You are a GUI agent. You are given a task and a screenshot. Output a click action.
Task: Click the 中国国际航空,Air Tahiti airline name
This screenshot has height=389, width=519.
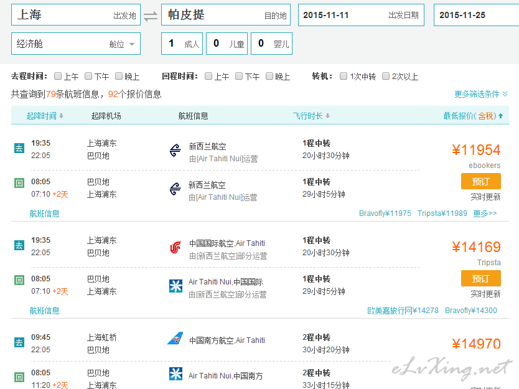coord(227,243)
